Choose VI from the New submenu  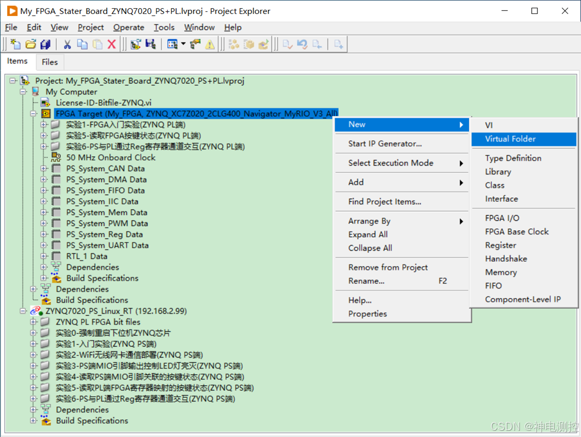(524, 125)
